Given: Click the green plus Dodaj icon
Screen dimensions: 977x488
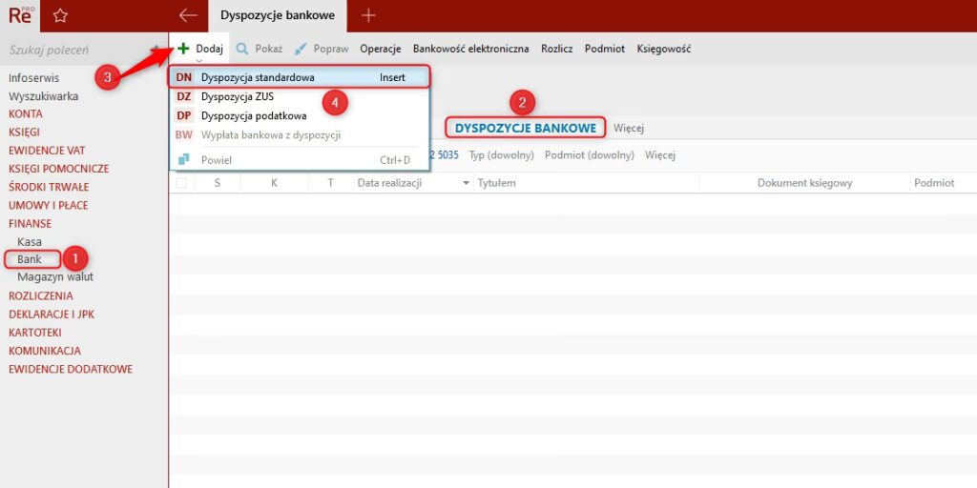Looking at the screenshot, I should click(x=183, y=49).
